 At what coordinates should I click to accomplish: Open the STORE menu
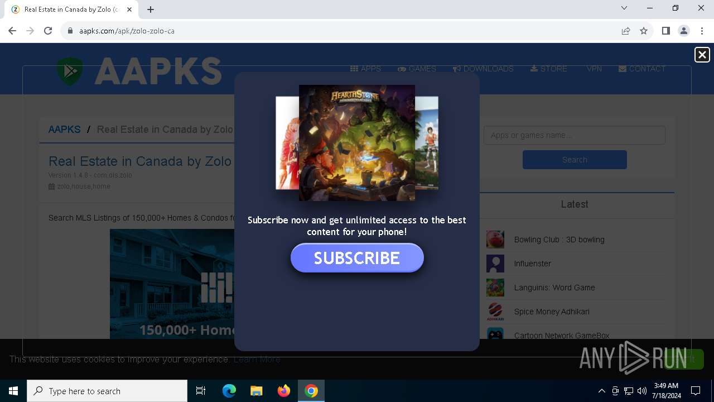[549, 69]
